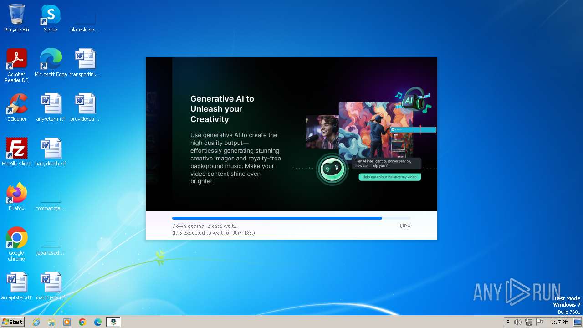
Task: Click Edge icon in the taskbar
Action: [98, 322]
